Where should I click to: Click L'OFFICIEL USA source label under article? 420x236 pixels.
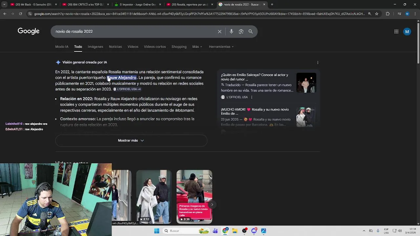pos(237,97)
